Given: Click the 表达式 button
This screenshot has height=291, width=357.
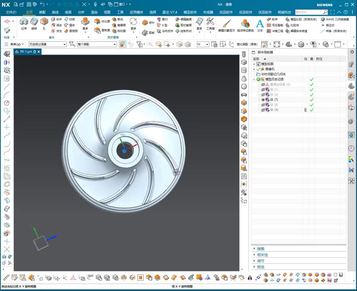Looking at the screenshot, I should pyautogui.click(x=330, y=25).
